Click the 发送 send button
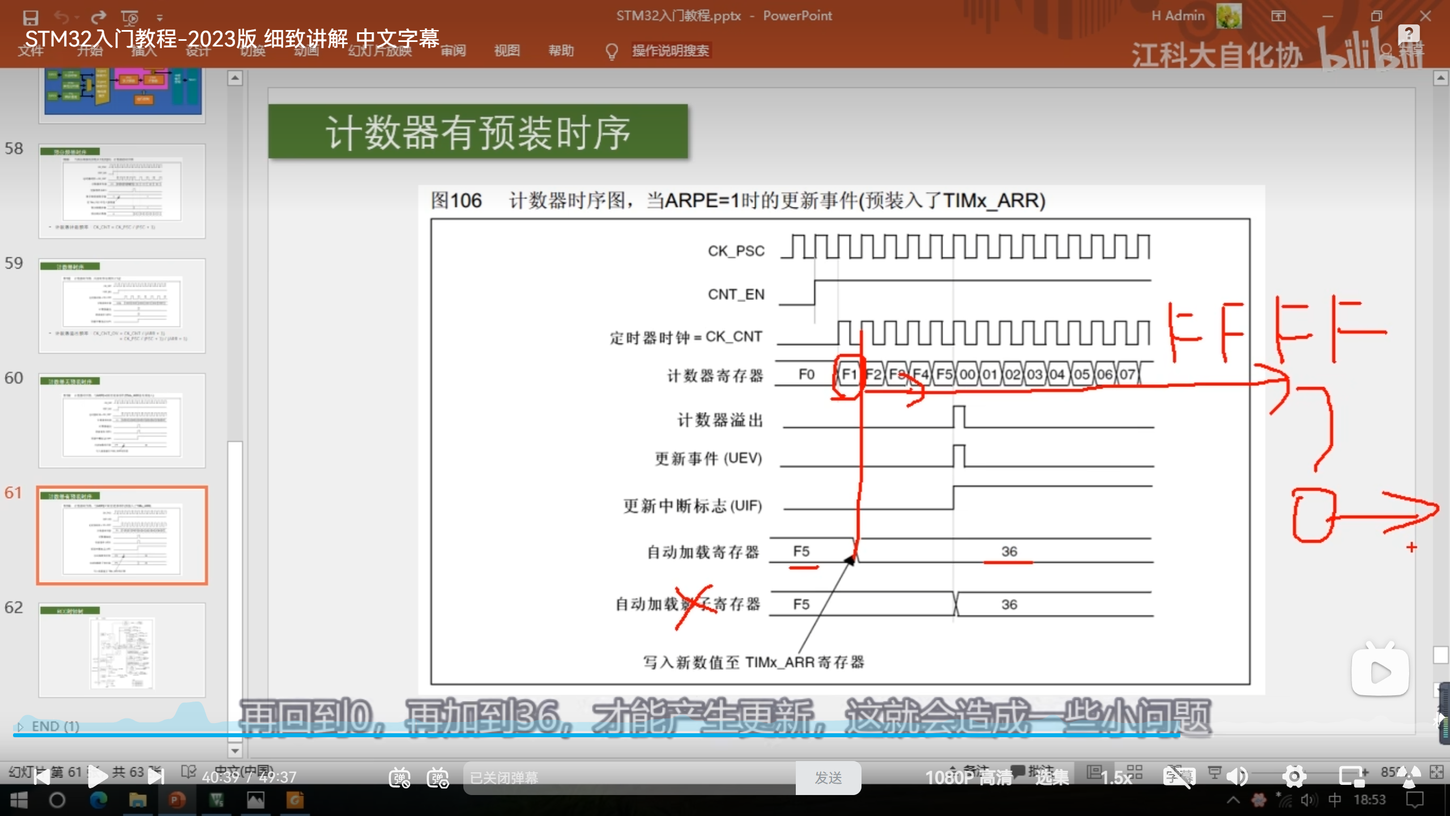 coord(828,777)
